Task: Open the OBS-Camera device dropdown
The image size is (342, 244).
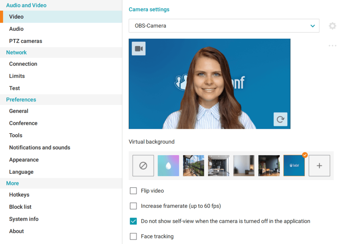Action: (x=224, y=26)
